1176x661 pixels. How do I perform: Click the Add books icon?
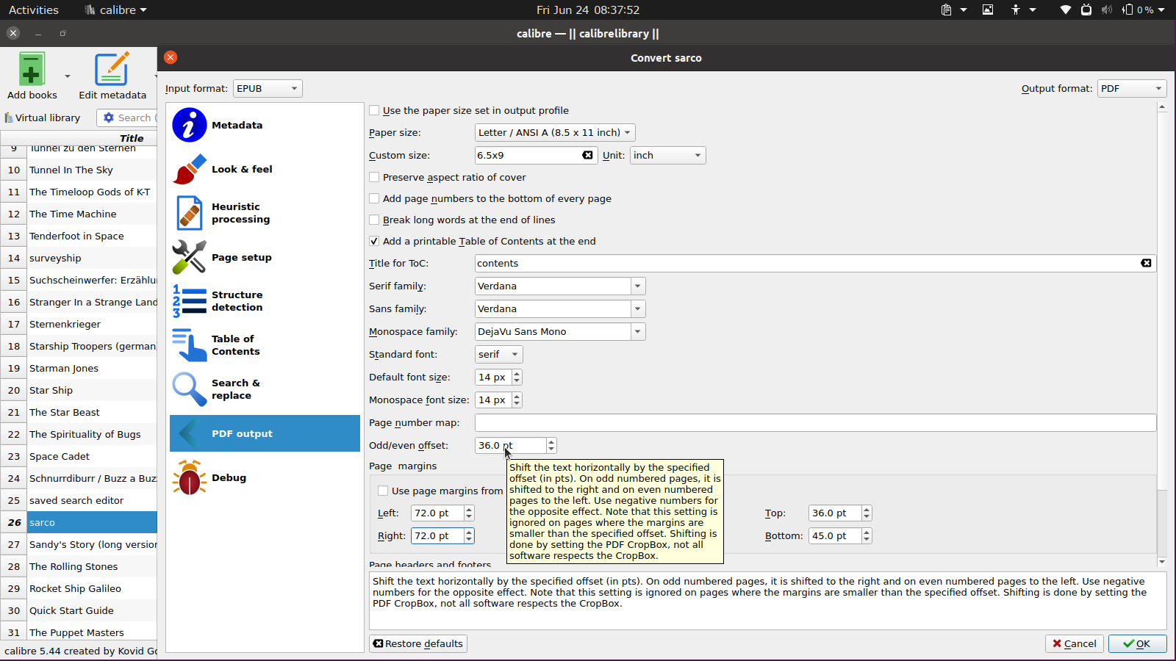[x=32, y=69]
